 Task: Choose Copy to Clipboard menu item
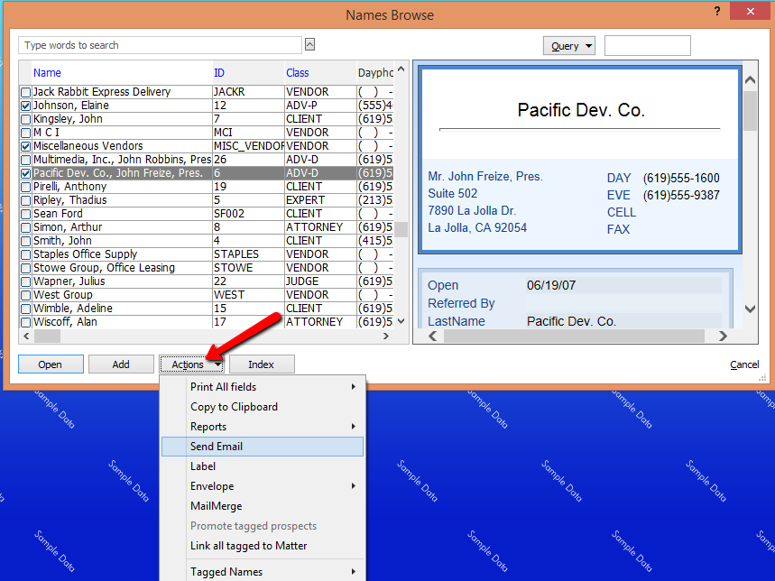263,407
